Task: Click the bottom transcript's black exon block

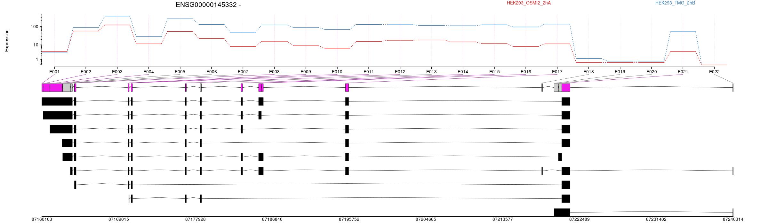Action: point(562,212)
